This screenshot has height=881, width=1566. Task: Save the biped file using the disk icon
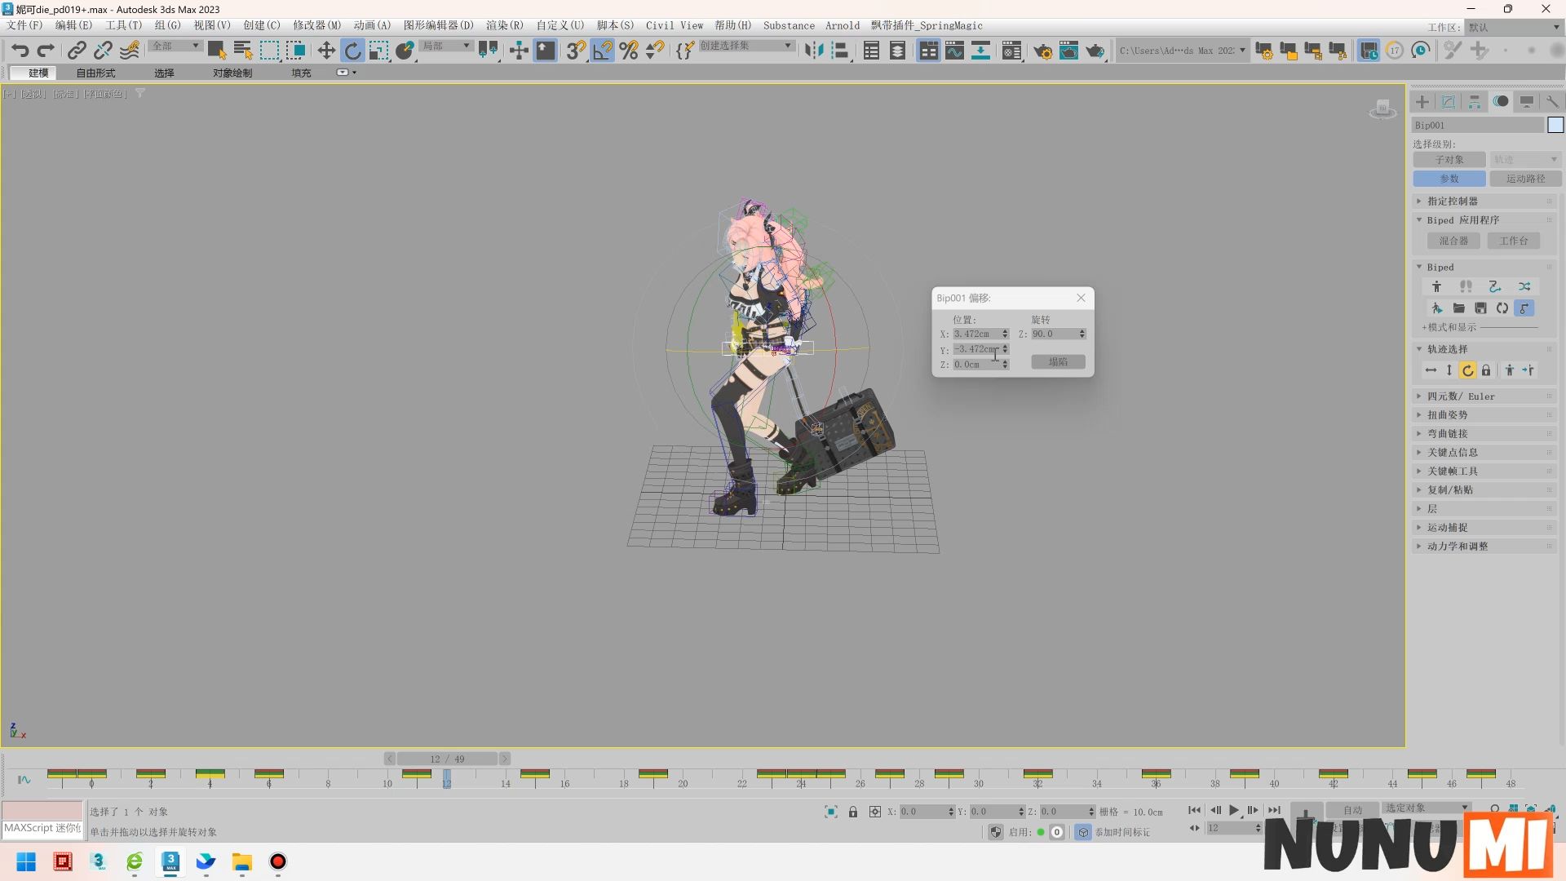[1481, 308]
